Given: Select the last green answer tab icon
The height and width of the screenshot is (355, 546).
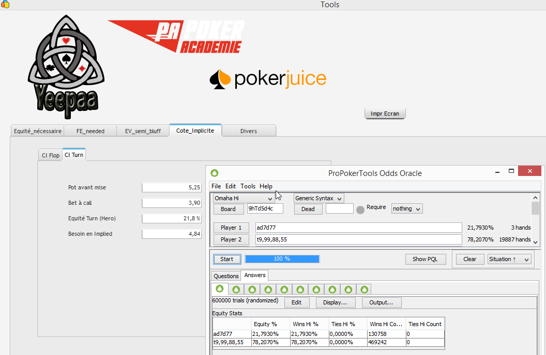Looking at the screenshot, I should pos(364,289).
